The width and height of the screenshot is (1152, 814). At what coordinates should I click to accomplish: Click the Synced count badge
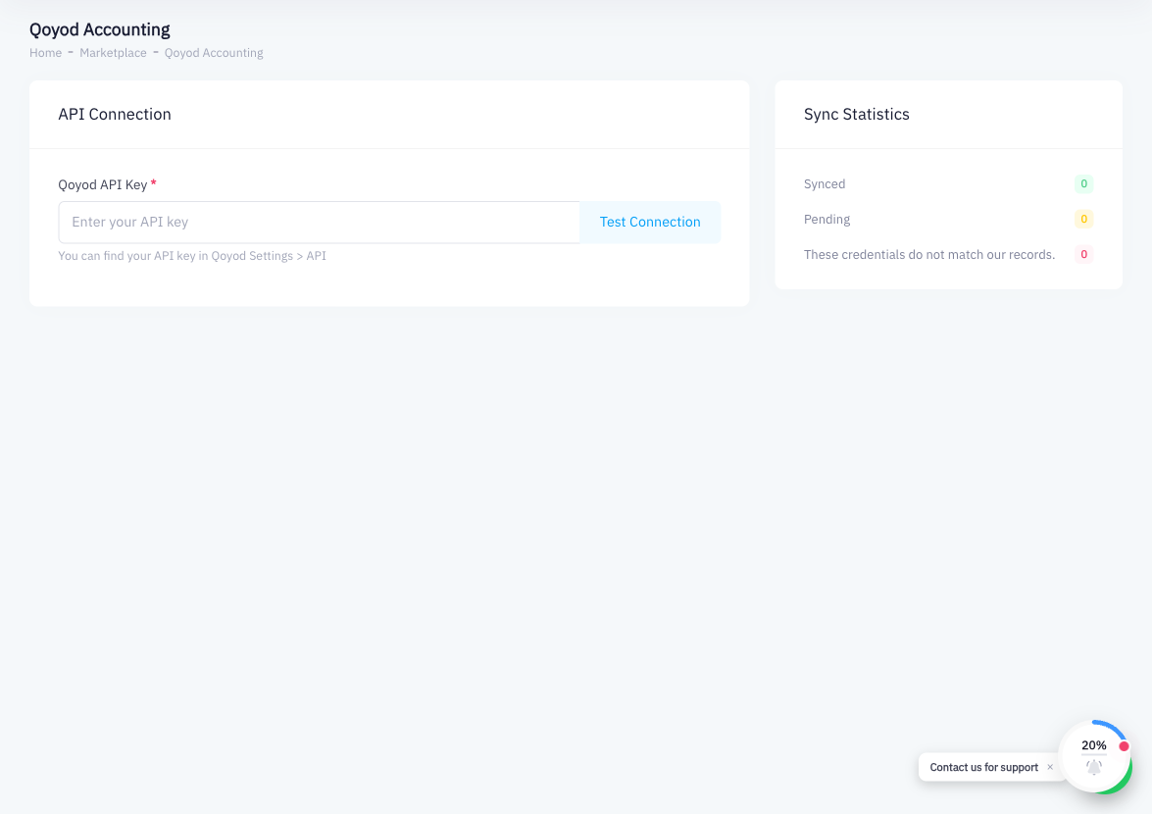point(1083,183)
